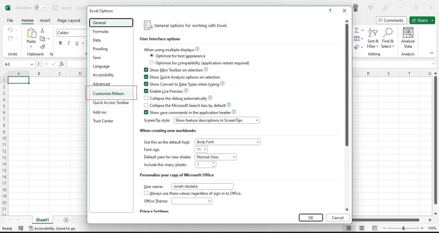Click the User name text field
Image resolution: width=439 pixels, height=233 pixels.
[x=202, y=186]
